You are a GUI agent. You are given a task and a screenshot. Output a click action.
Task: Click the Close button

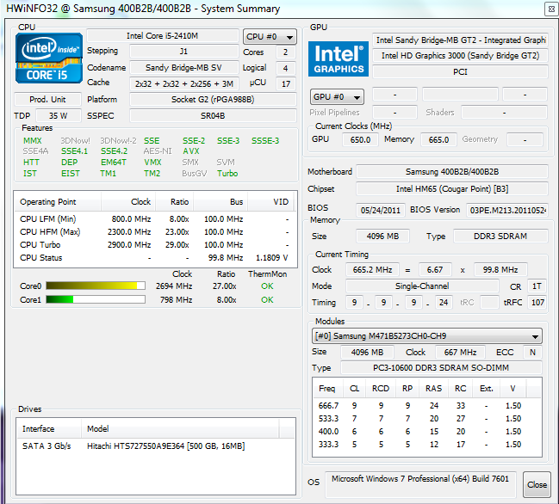pyautogui.click(x=537, y=484)
